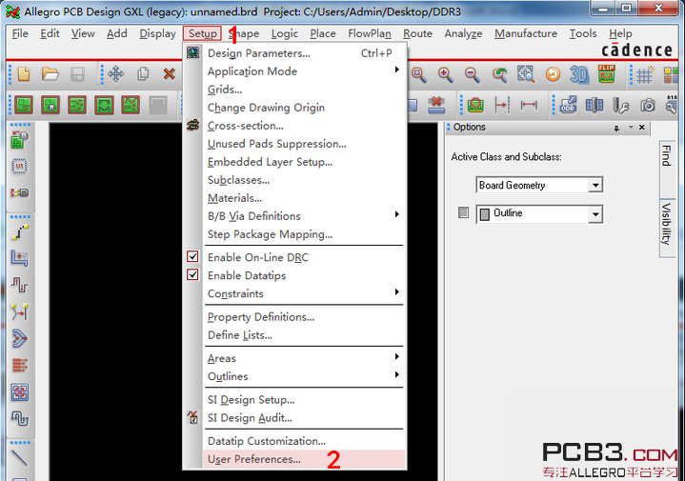
Task: Expand the Areas submenu
Action: (x=396, y=356)
